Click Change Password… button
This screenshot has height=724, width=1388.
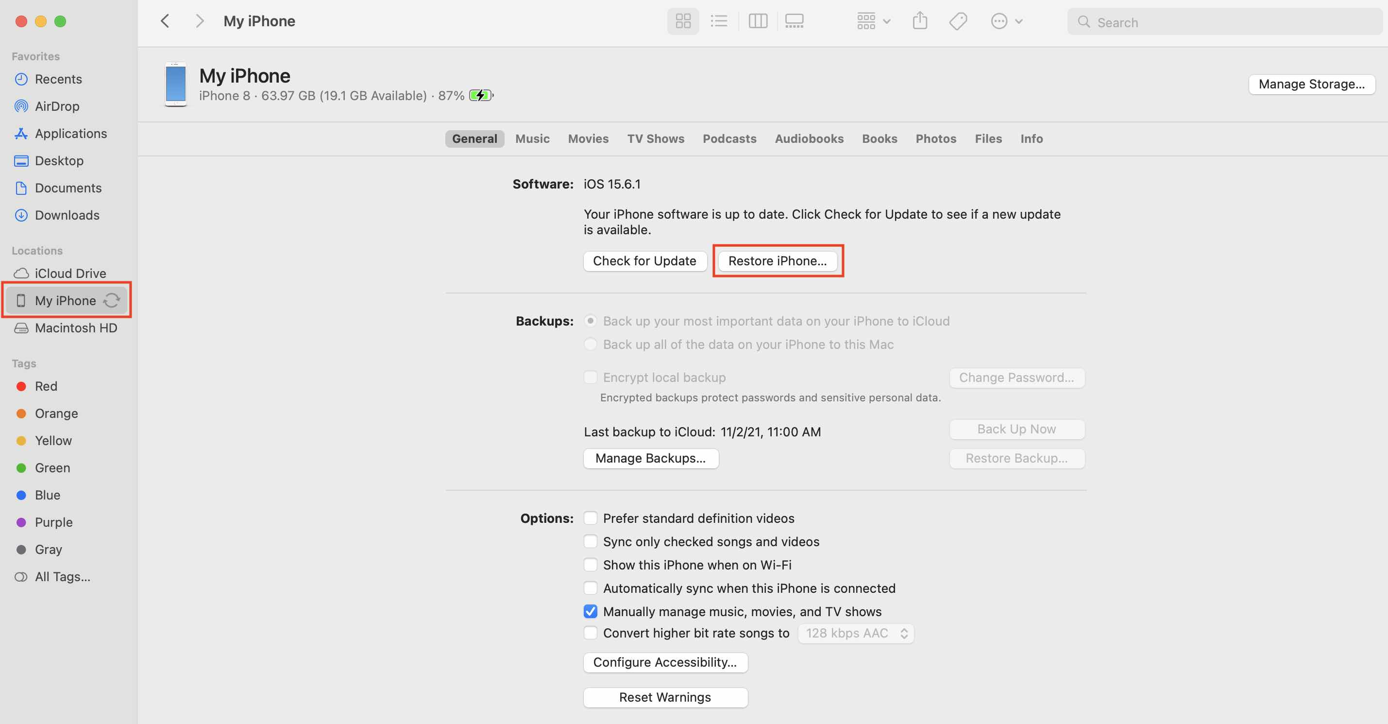coord(1016,378)
